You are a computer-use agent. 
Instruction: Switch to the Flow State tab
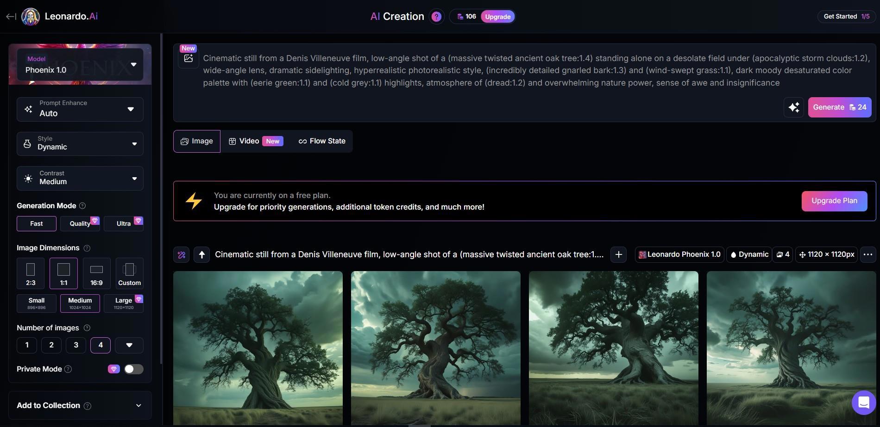[322, 141]
